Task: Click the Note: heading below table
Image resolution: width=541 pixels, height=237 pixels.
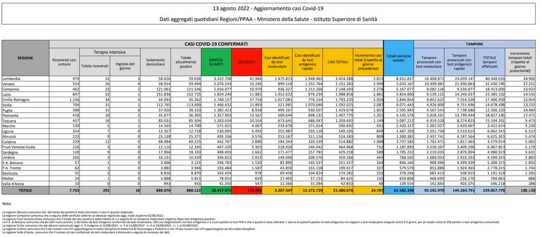Action: 7,204
